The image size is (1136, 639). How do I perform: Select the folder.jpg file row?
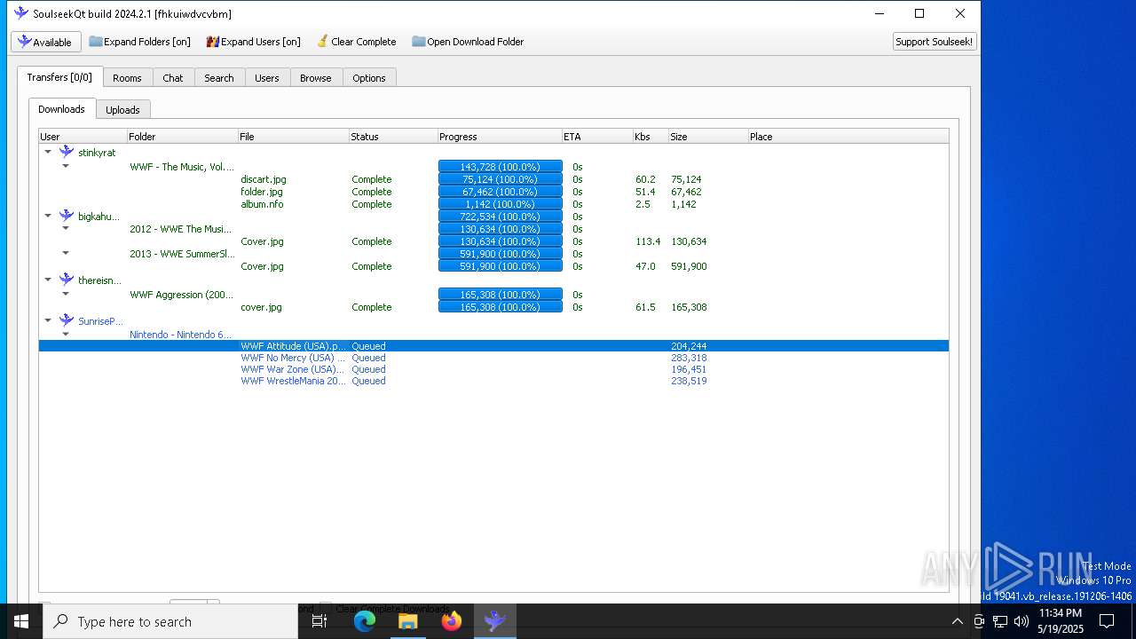[x=493, y=192]
